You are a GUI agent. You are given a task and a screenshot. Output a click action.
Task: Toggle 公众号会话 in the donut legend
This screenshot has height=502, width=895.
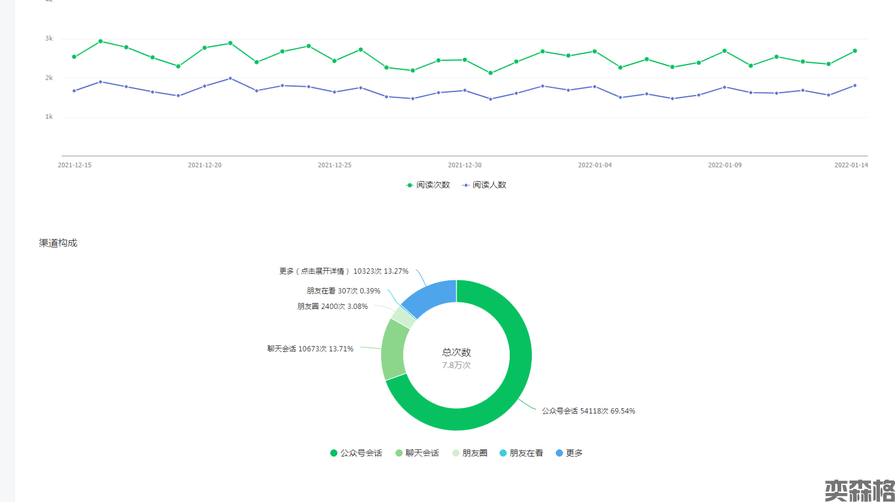tap(356, 453)
